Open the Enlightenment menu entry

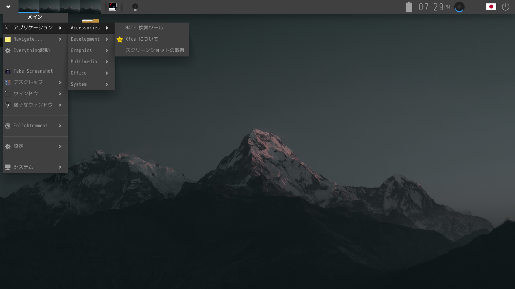coord(35,126)
